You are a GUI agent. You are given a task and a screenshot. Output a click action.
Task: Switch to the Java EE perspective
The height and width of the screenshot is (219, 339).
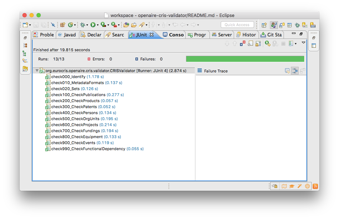pos(274,25)
